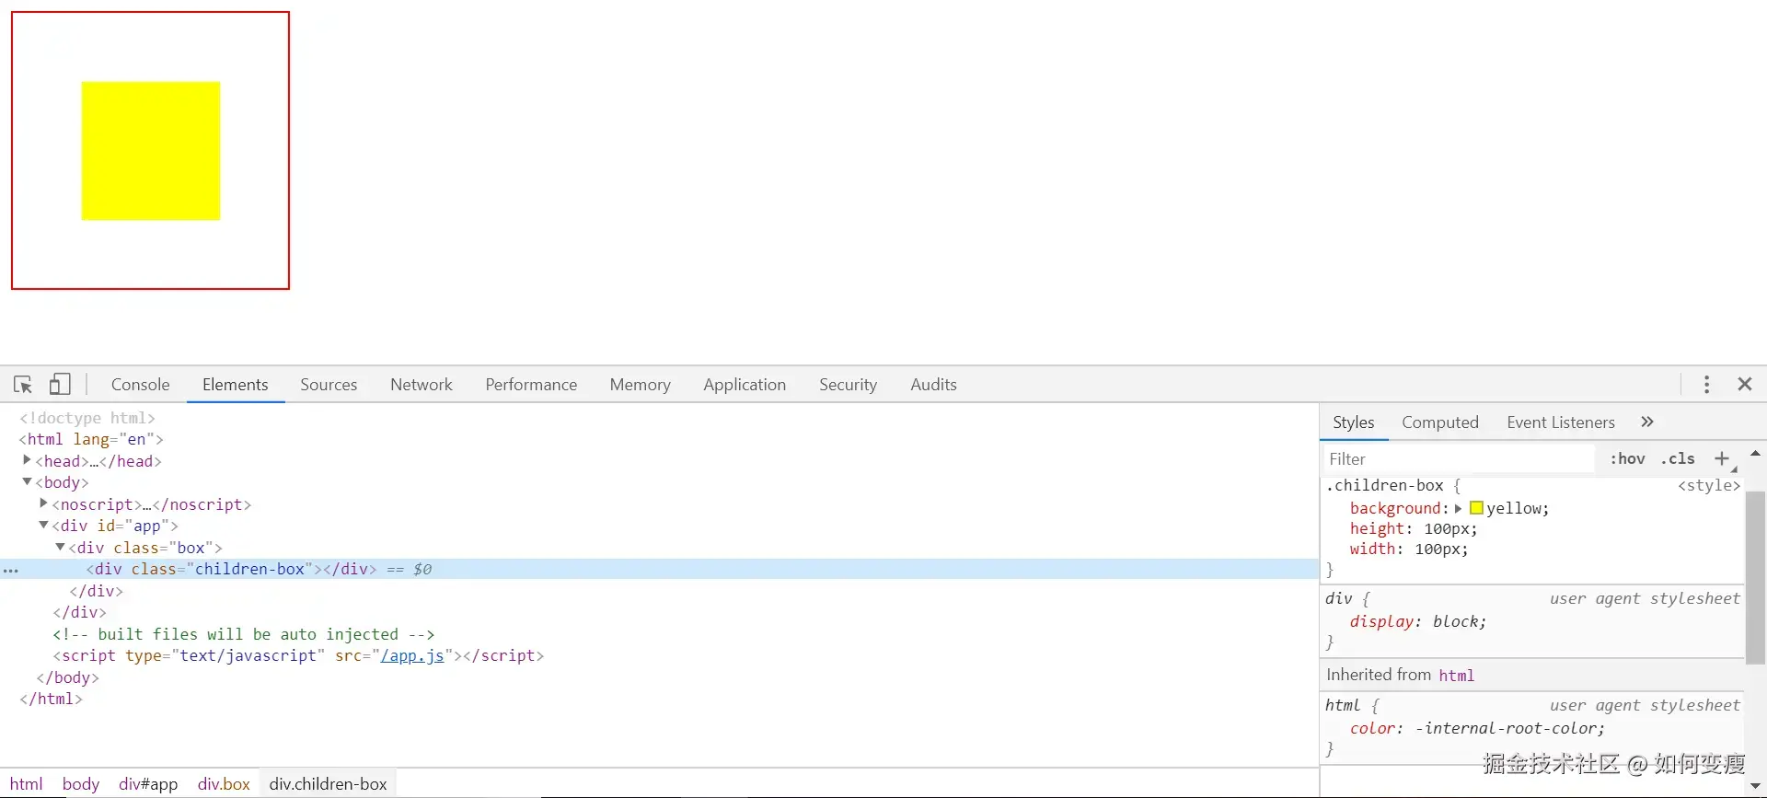Toggle the device toolbar icon
Viewport: 1767px width, 798px height.
click(60, 384)
